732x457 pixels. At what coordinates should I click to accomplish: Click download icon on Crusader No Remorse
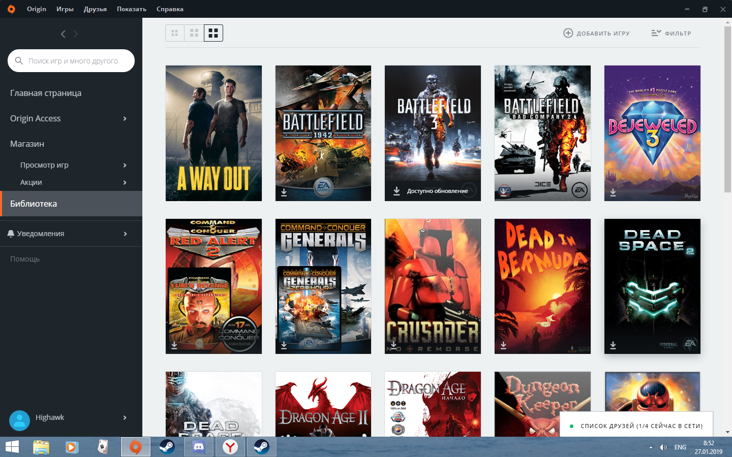393,345
